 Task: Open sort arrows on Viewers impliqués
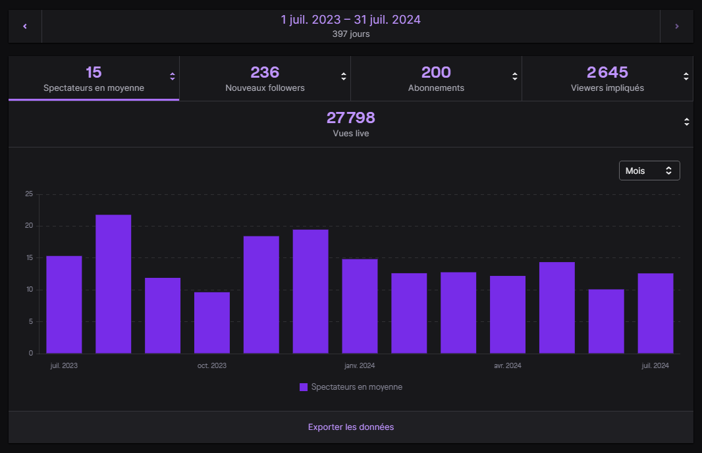(686, 76)
